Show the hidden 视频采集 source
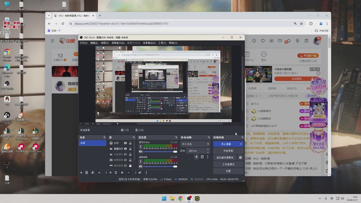 [x=125, y=160]
